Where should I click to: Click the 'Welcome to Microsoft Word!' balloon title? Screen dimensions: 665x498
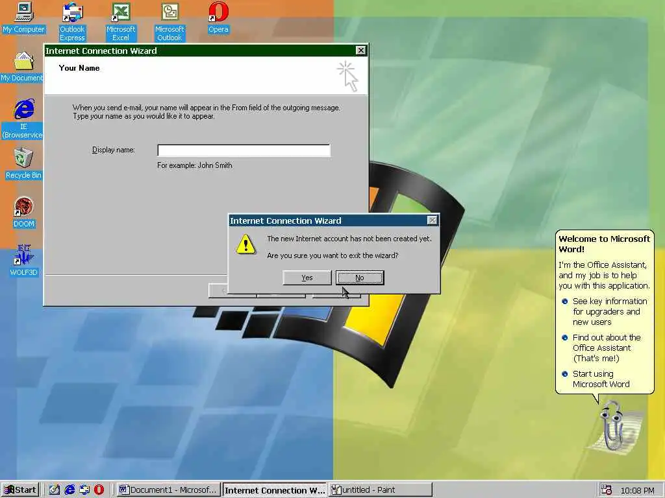(605, 244)
